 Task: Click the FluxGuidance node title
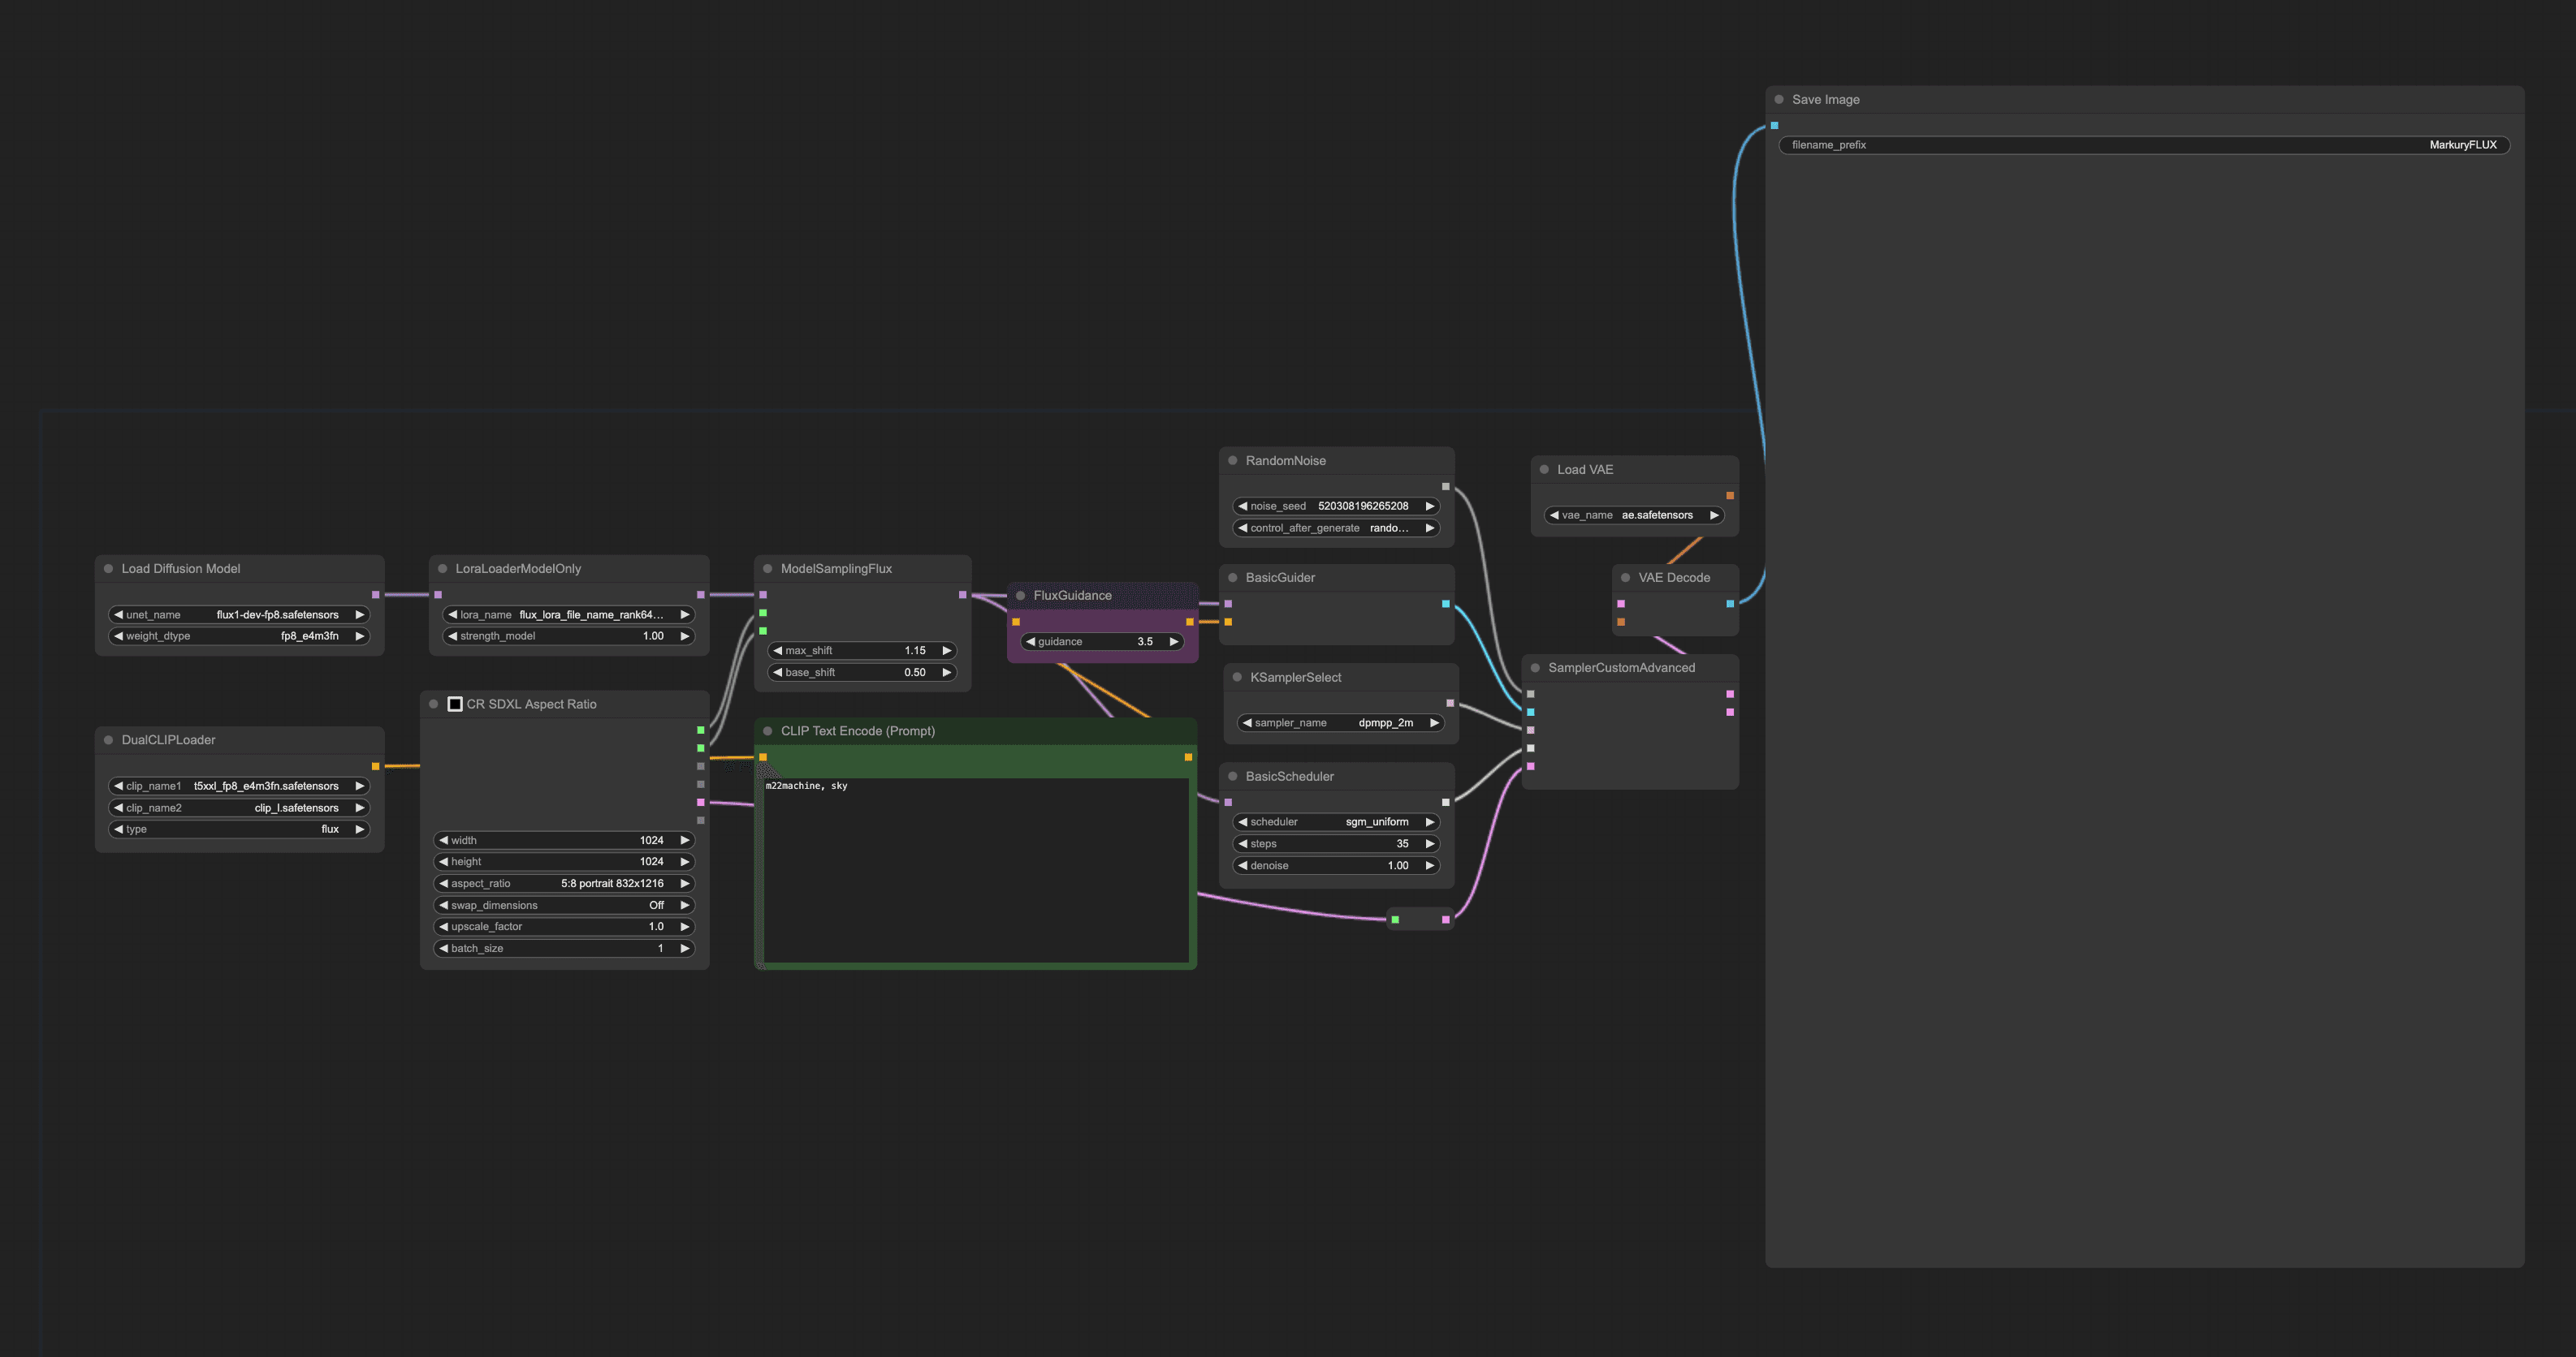click(x=1072, y=596)
